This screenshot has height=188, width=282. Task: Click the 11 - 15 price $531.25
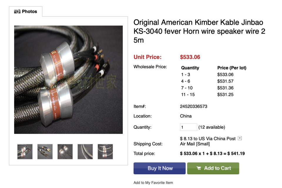(x=225, y=95)
